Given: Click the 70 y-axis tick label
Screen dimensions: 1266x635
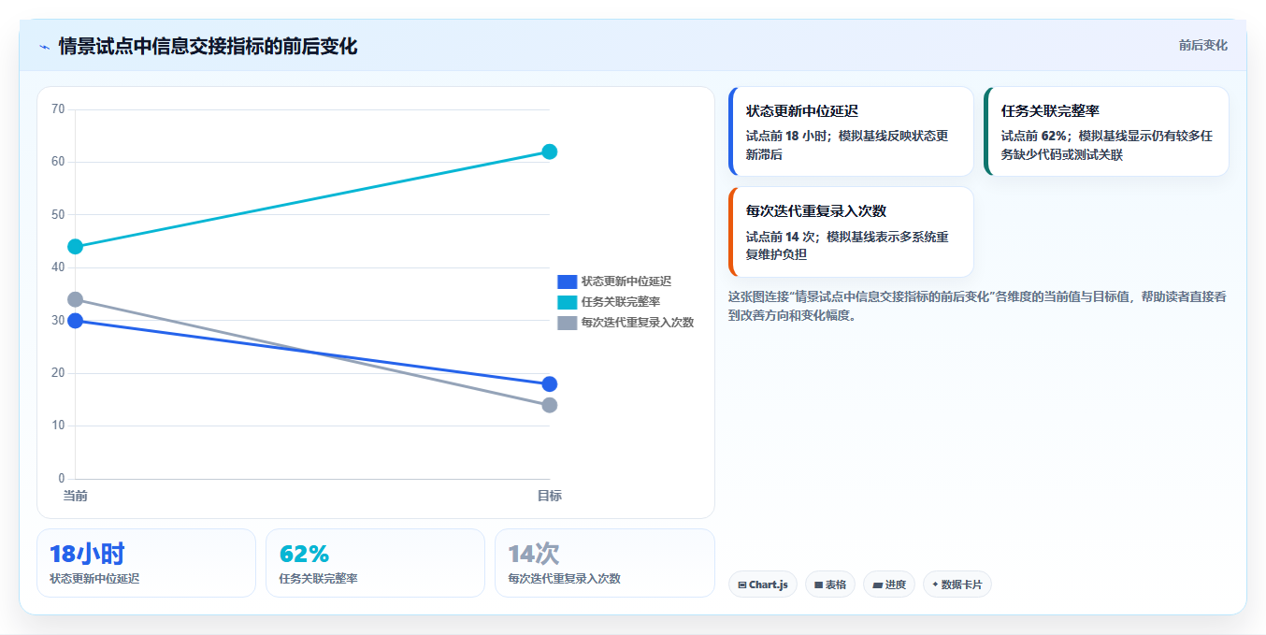Looking at the screenshot, I should 58,109.
